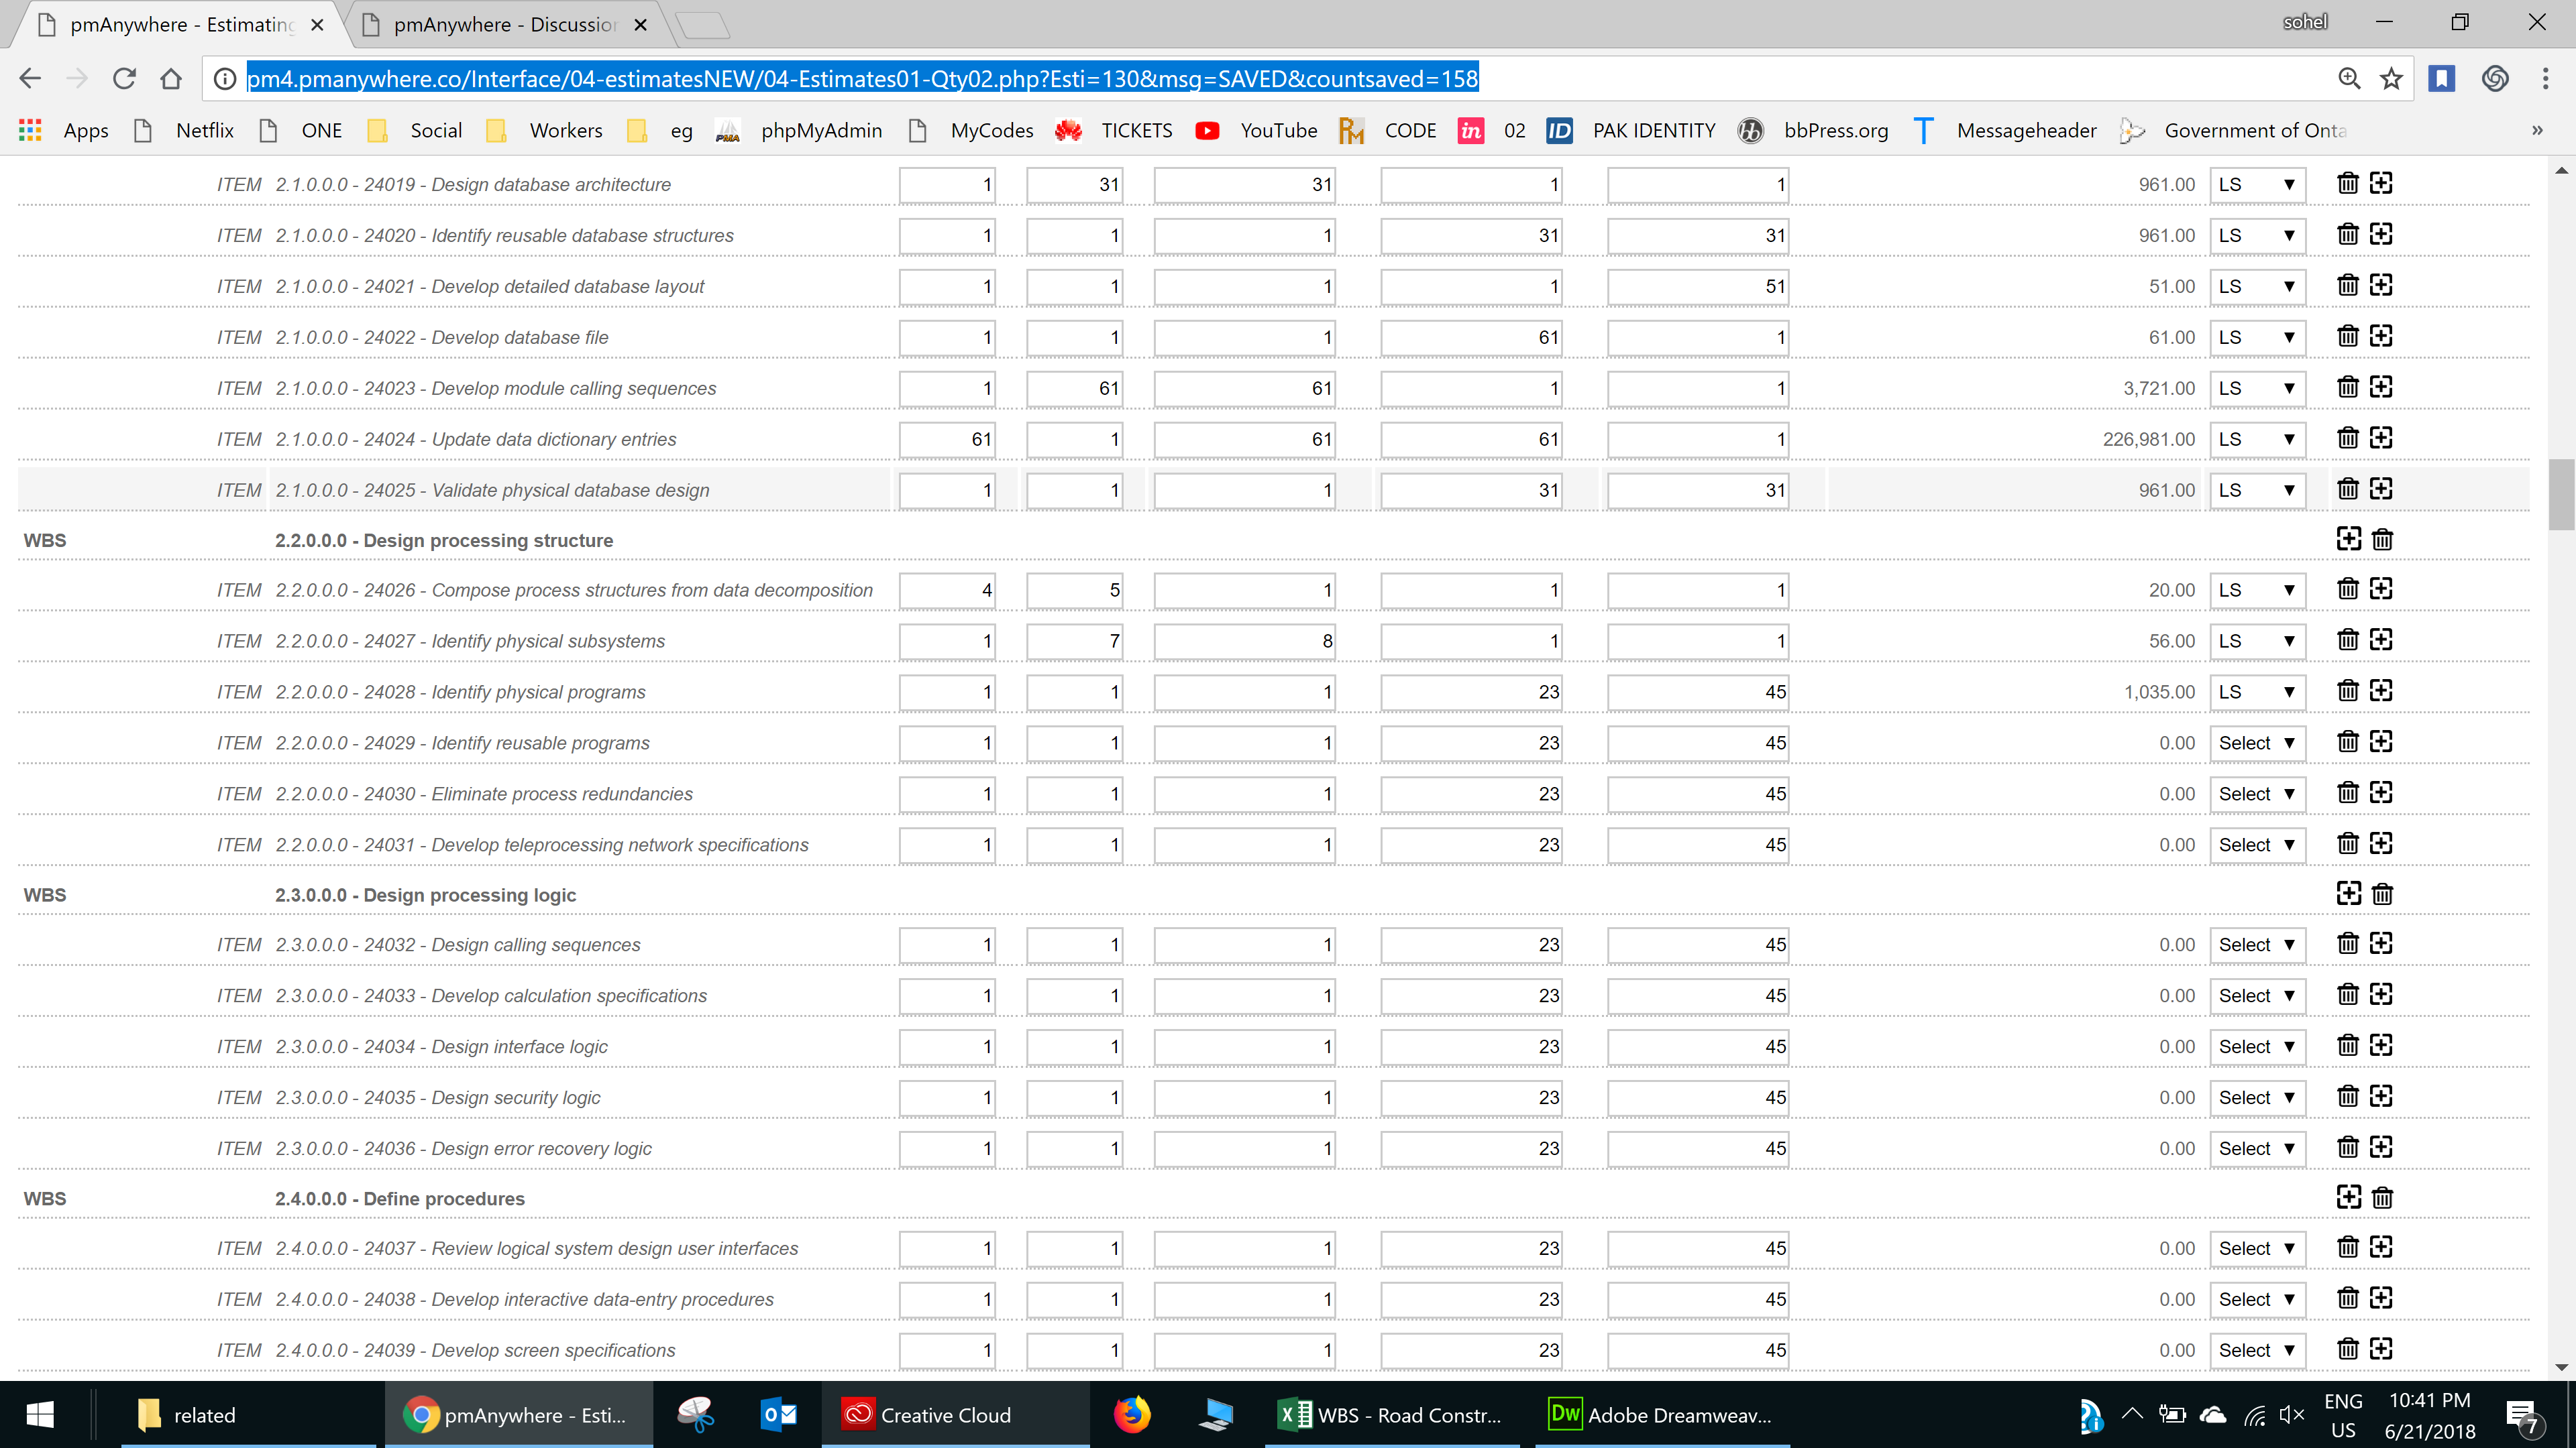Click first quantity field of item 24026
Screen dimensions: 2576x1448
point(946,591)
